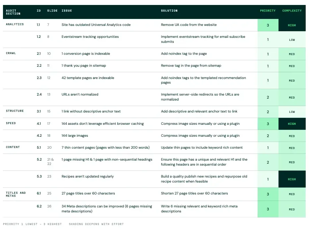Click the PRIORITY column header
310x230 pixels.
tap(268, 11)
